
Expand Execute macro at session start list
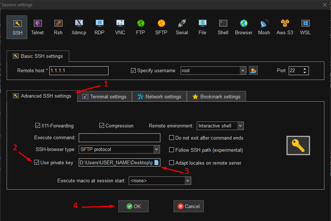tap(188, 181)
